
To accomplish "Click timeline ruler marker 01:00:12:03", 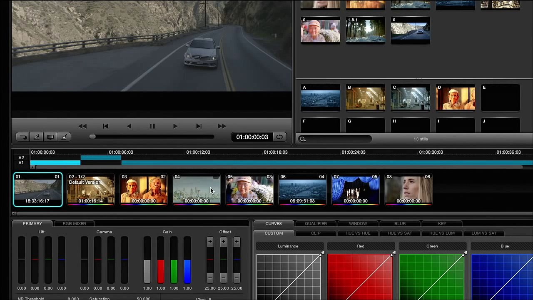I will (198, 152).
